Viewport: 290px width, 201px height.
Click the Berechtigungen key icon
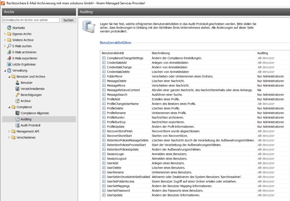17,95
